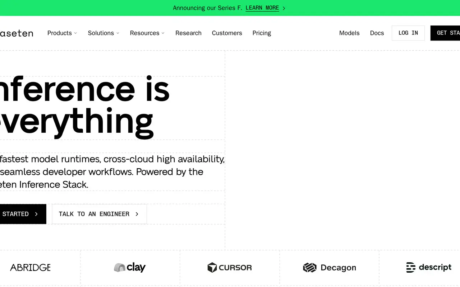Viewport: 460px width, 287px height.
Task: Click the 'Inference Stack.' description line
Action: coord(44,184)
